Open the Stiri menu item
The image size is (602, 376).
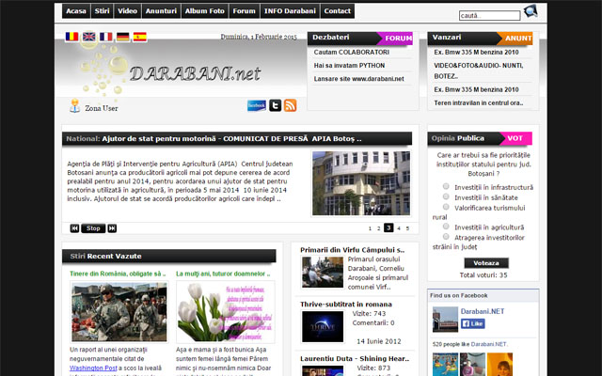pos(103,11)
